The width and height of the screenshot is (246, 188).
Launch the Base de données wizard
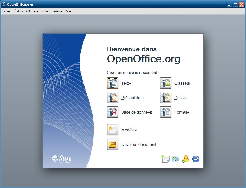coord(113,112)
